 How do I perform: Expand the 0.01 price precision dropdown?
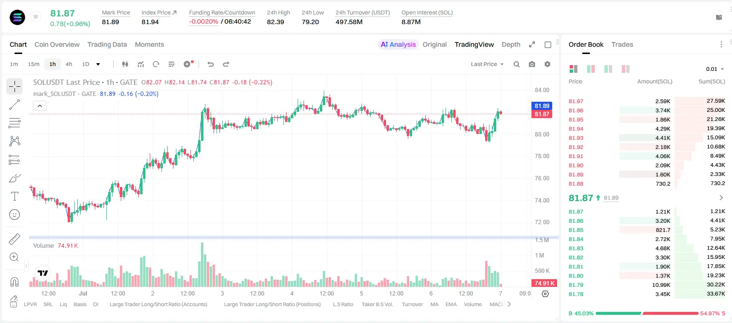pyautogui.click(x=715, y=69)
